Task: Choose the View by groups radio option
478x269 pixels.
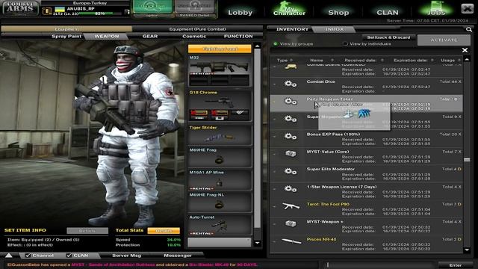Action: click(x=276, y=44)
